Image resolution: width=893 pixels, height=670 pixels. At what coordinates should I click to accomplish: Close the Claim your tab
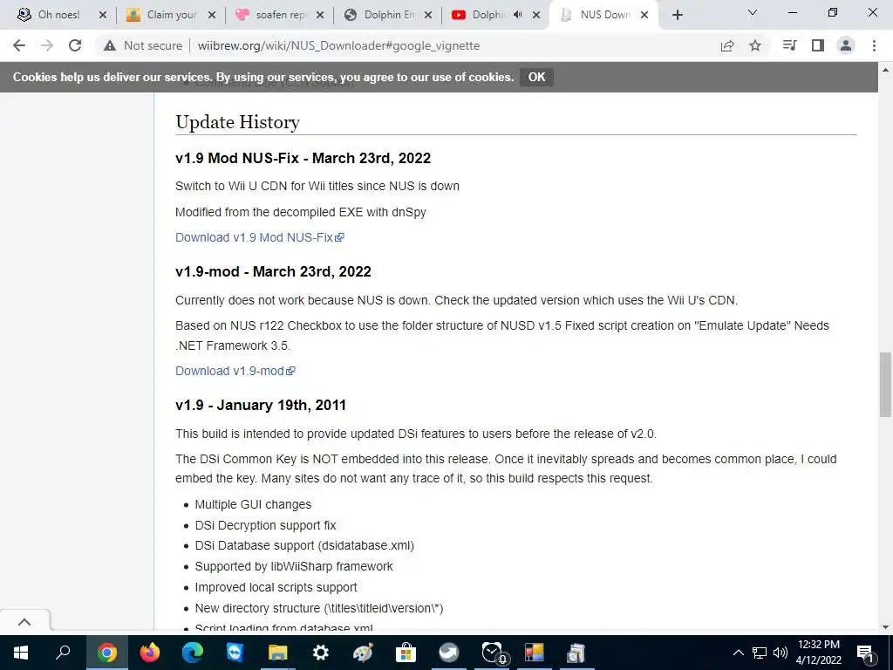[212, 16]
